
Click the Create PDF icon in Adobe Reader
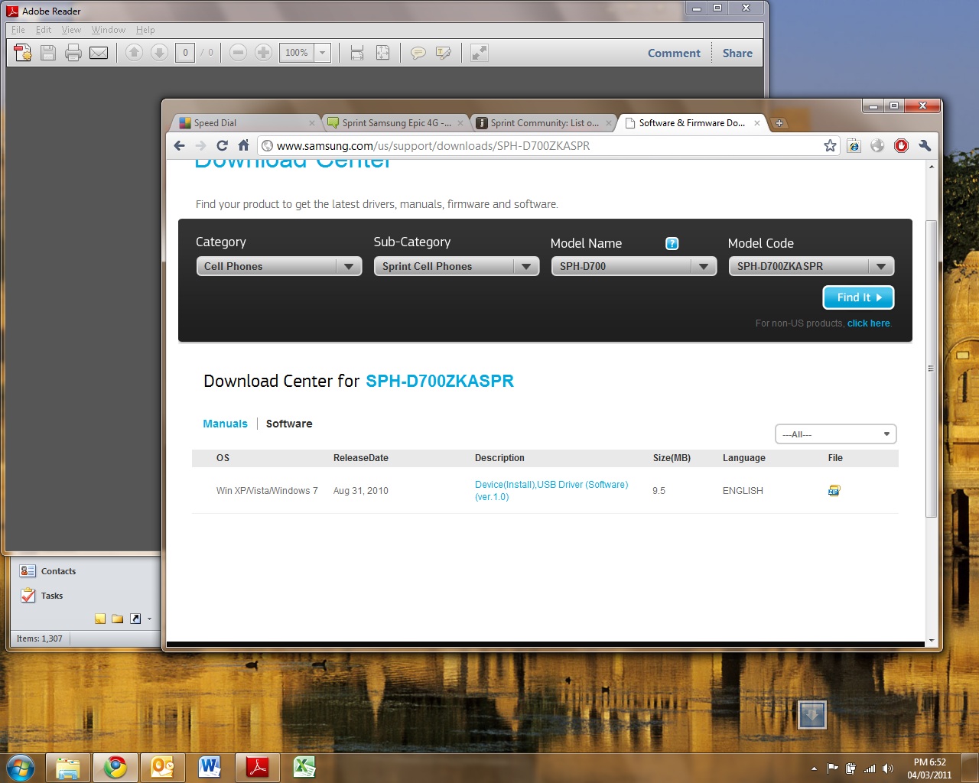(23, 53)
